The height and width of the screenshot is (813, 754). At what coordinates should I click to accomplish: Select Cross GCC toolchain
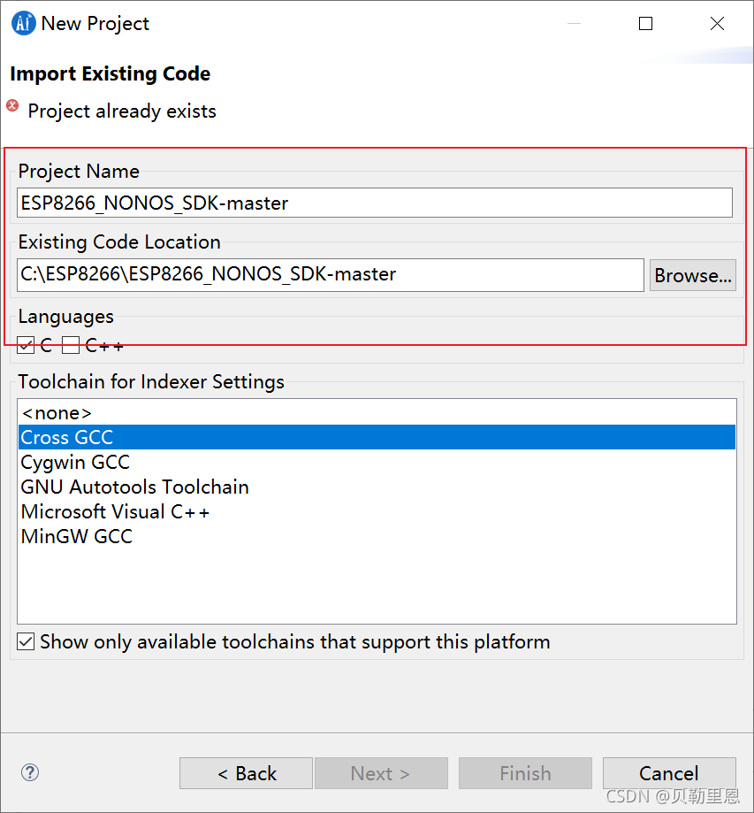tap(377, 437)
